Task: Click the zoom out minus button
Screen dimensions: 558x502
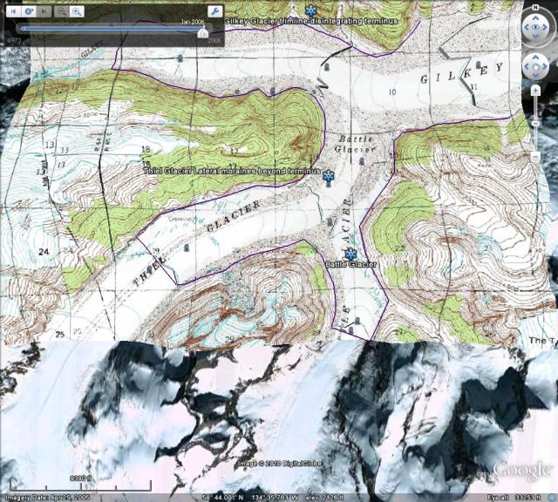Action: [x=534, y=155]
